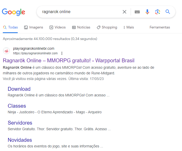
Task: Open the 'Ragnarök Online – MMORPG gratuito!' result
Action: (69, 61)
